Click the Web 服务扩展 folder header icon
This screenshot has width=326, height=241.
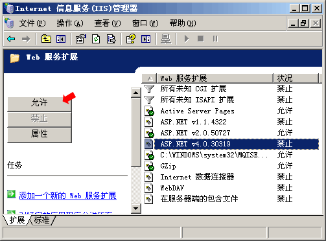(15, 58)
